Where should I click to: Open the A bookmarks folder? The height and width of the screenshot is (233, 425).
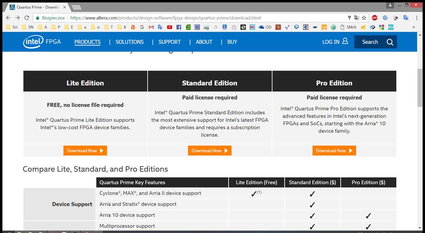(43, 27)
